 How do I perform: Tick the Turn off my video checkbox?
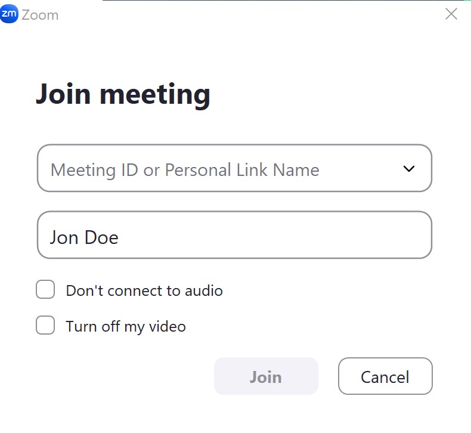coord(45,326)
